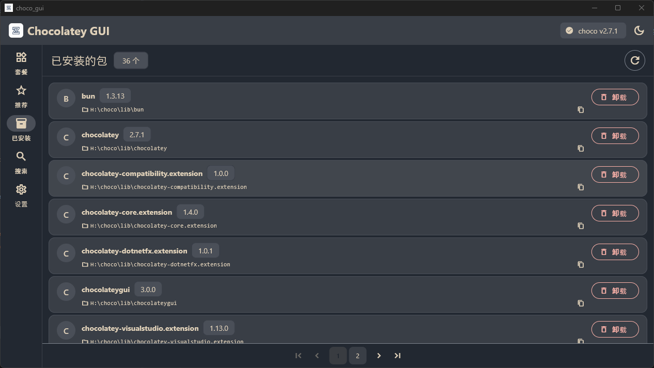654x368 pixels.
Task: Open the 套餐 packages sidebar section
Action: (x=21, y=63)
